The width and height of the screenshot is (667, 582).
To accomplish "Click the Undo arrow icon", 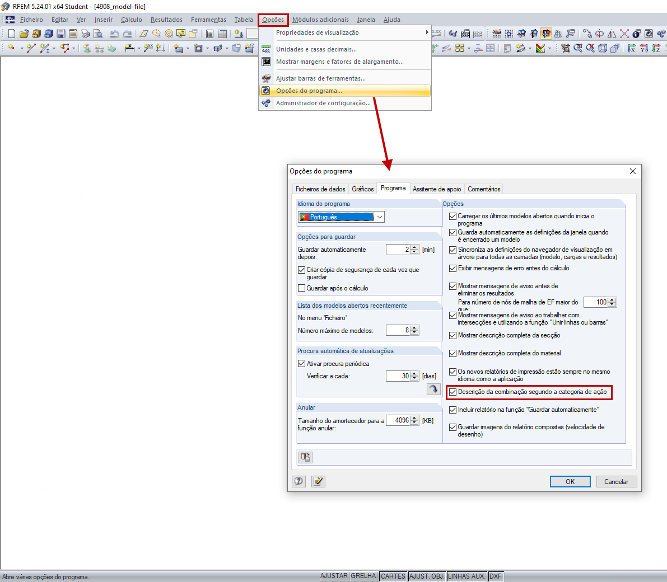I will point(114,34).
